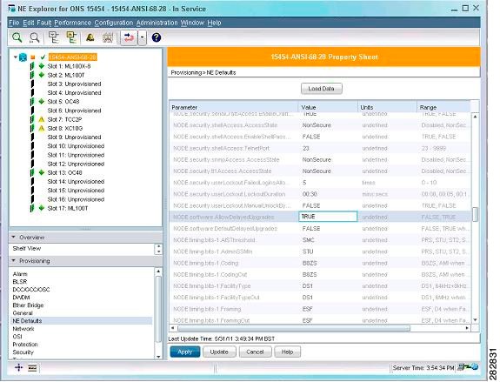The width and height of the screenshot is (500, 382).
Task: Click the Help button at bottom
Action: coord(287,352)
